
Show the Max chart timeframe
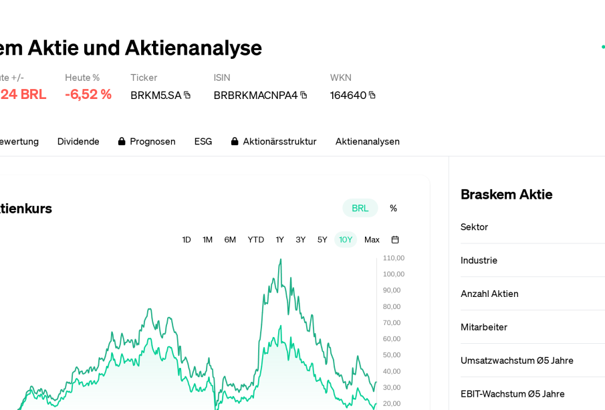(x=372, y=239)
